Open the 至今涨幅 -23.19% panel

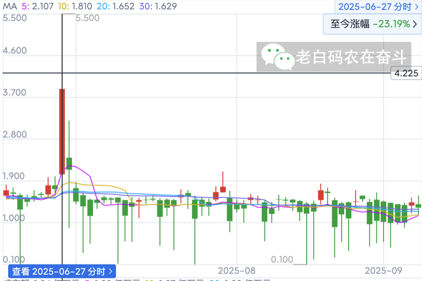[x=372, y=24]
